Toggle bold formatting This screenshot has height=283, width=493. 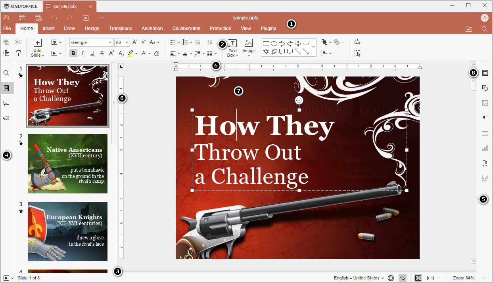click(73, 53)
